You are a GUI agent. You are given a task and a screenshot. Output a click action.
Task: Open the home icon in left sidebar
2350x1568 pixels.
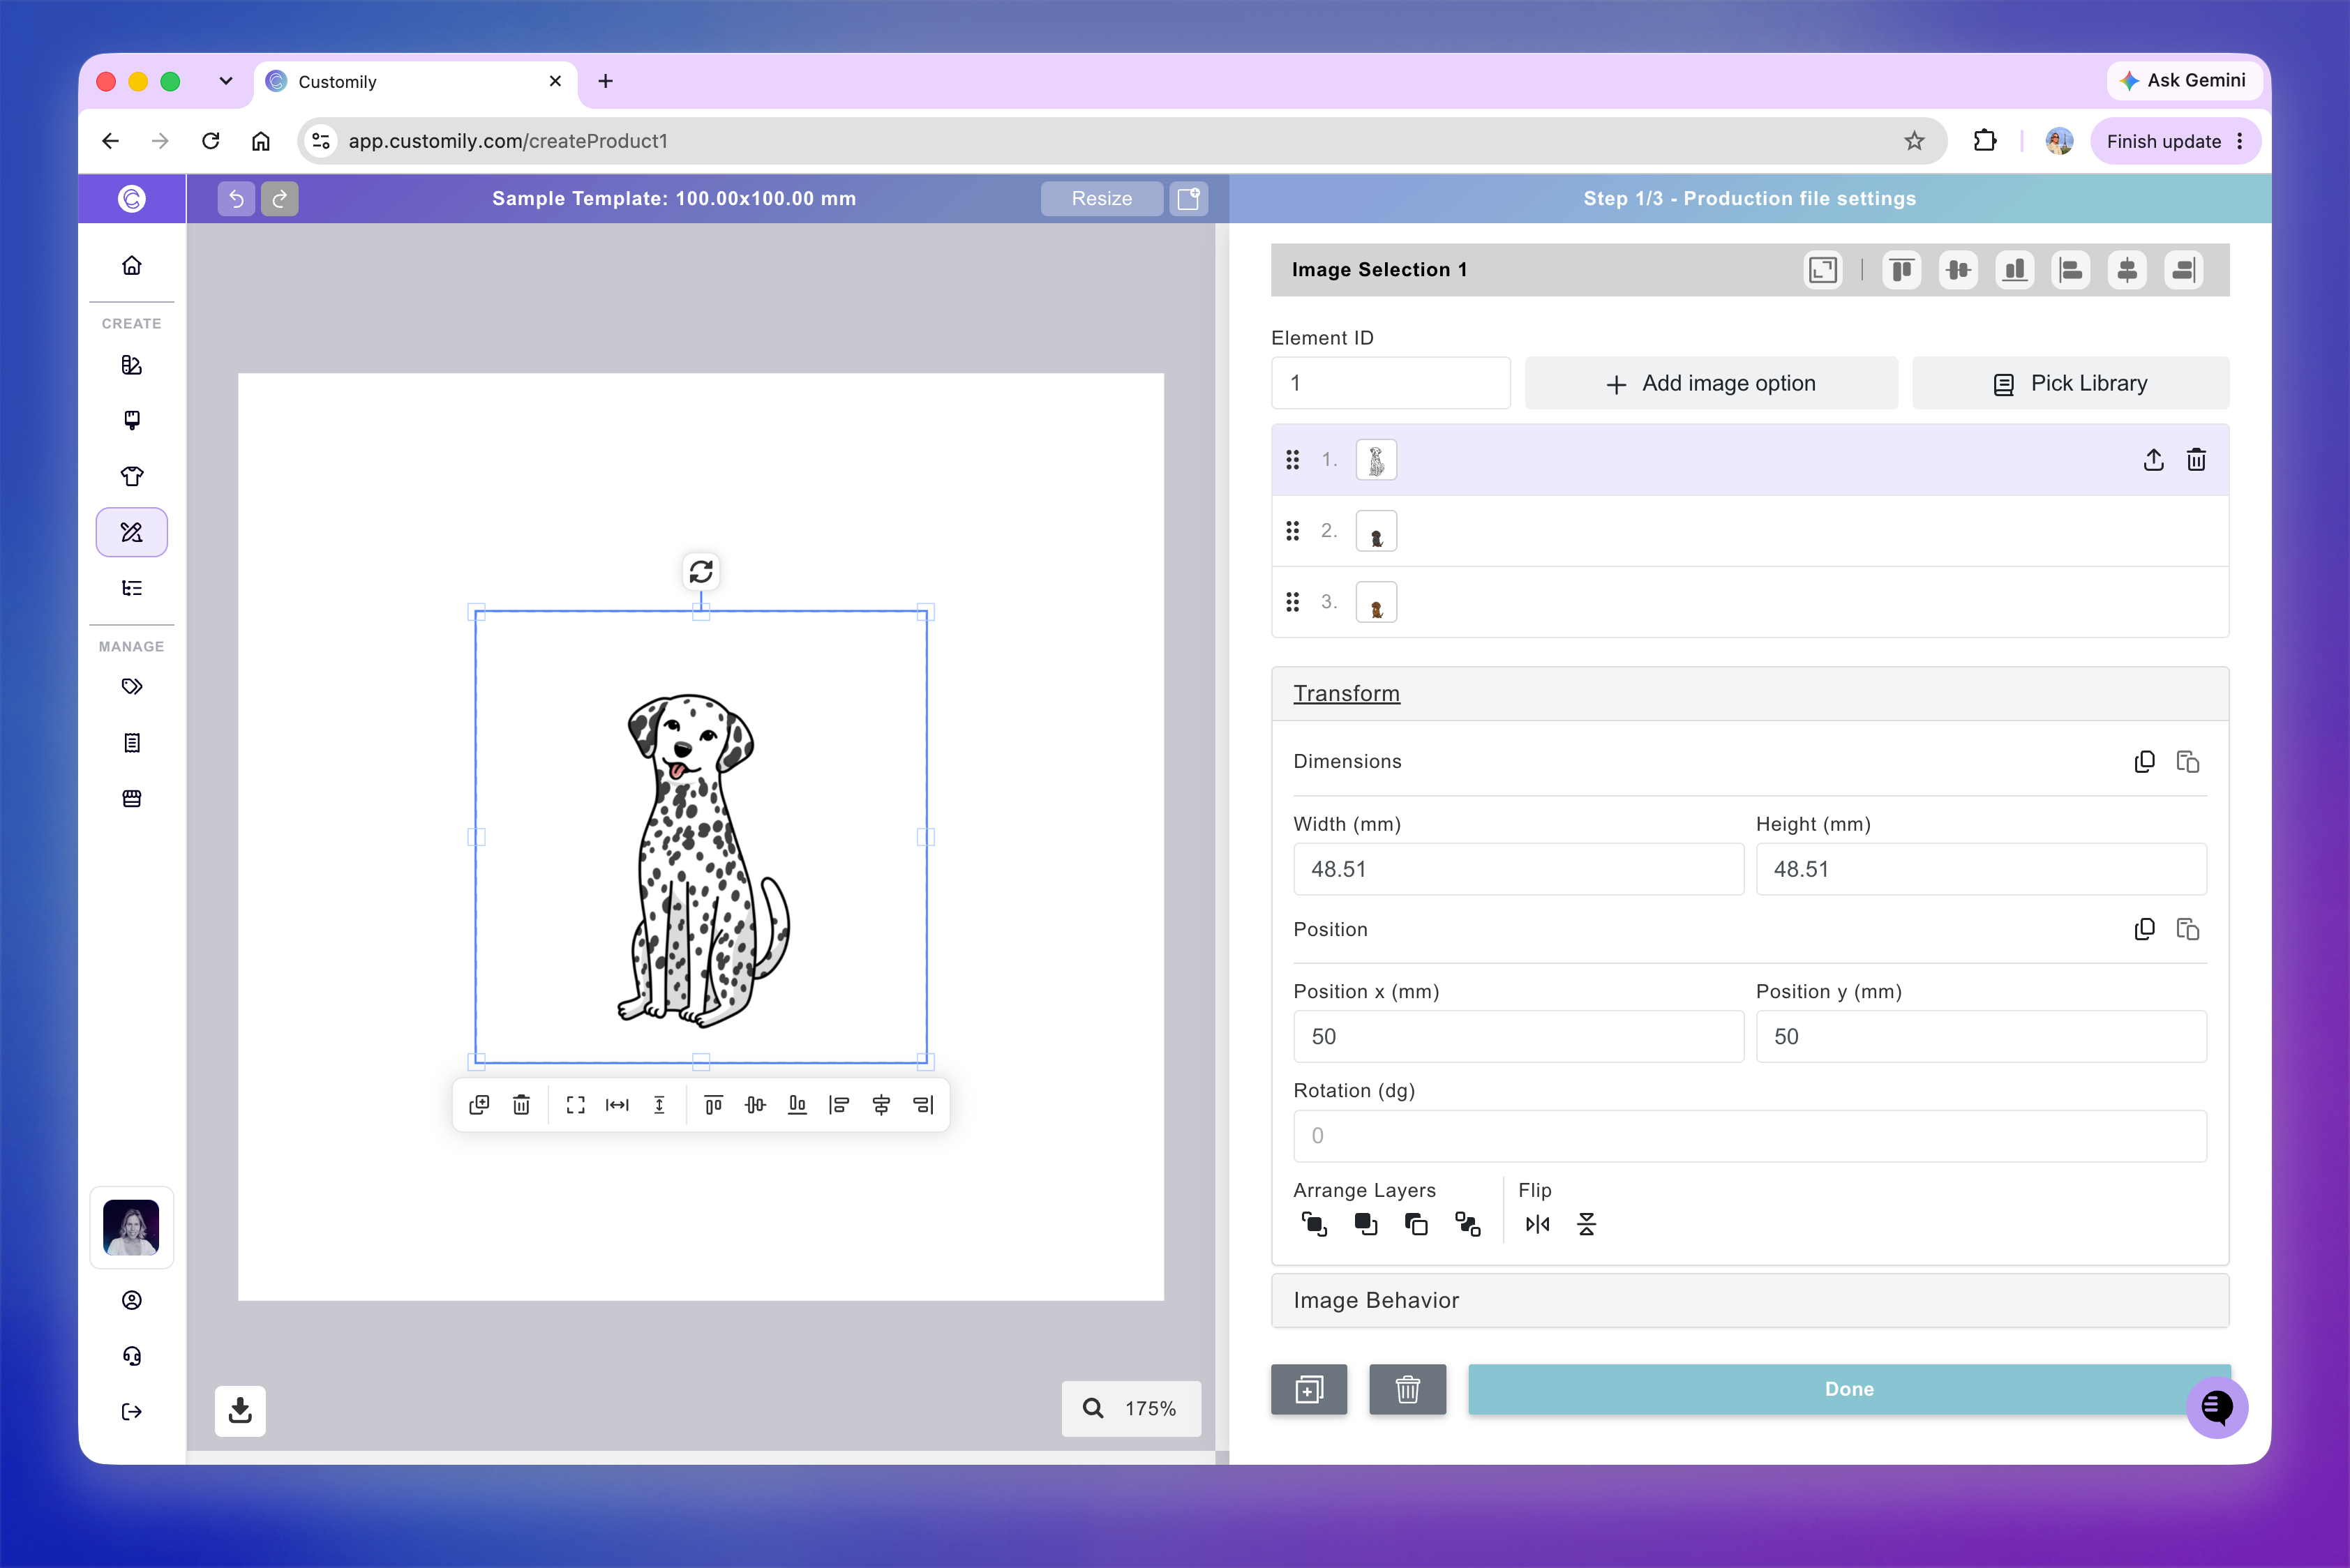click(x=132, y=265)
